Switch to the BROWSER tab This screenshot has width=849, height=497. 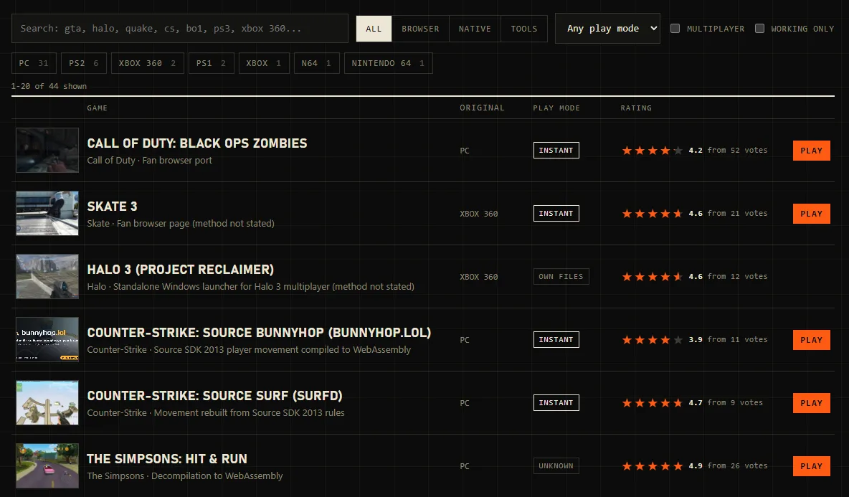pos(420,29)
